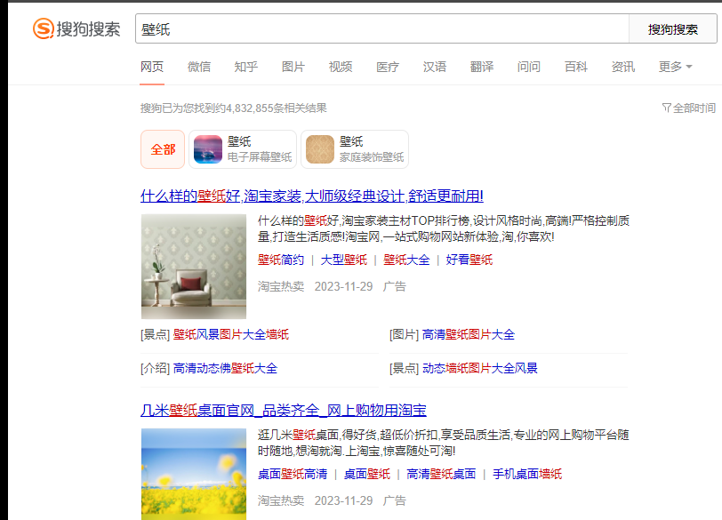
Task: Click the search box containing 壁纸
Action: [382, 28]
